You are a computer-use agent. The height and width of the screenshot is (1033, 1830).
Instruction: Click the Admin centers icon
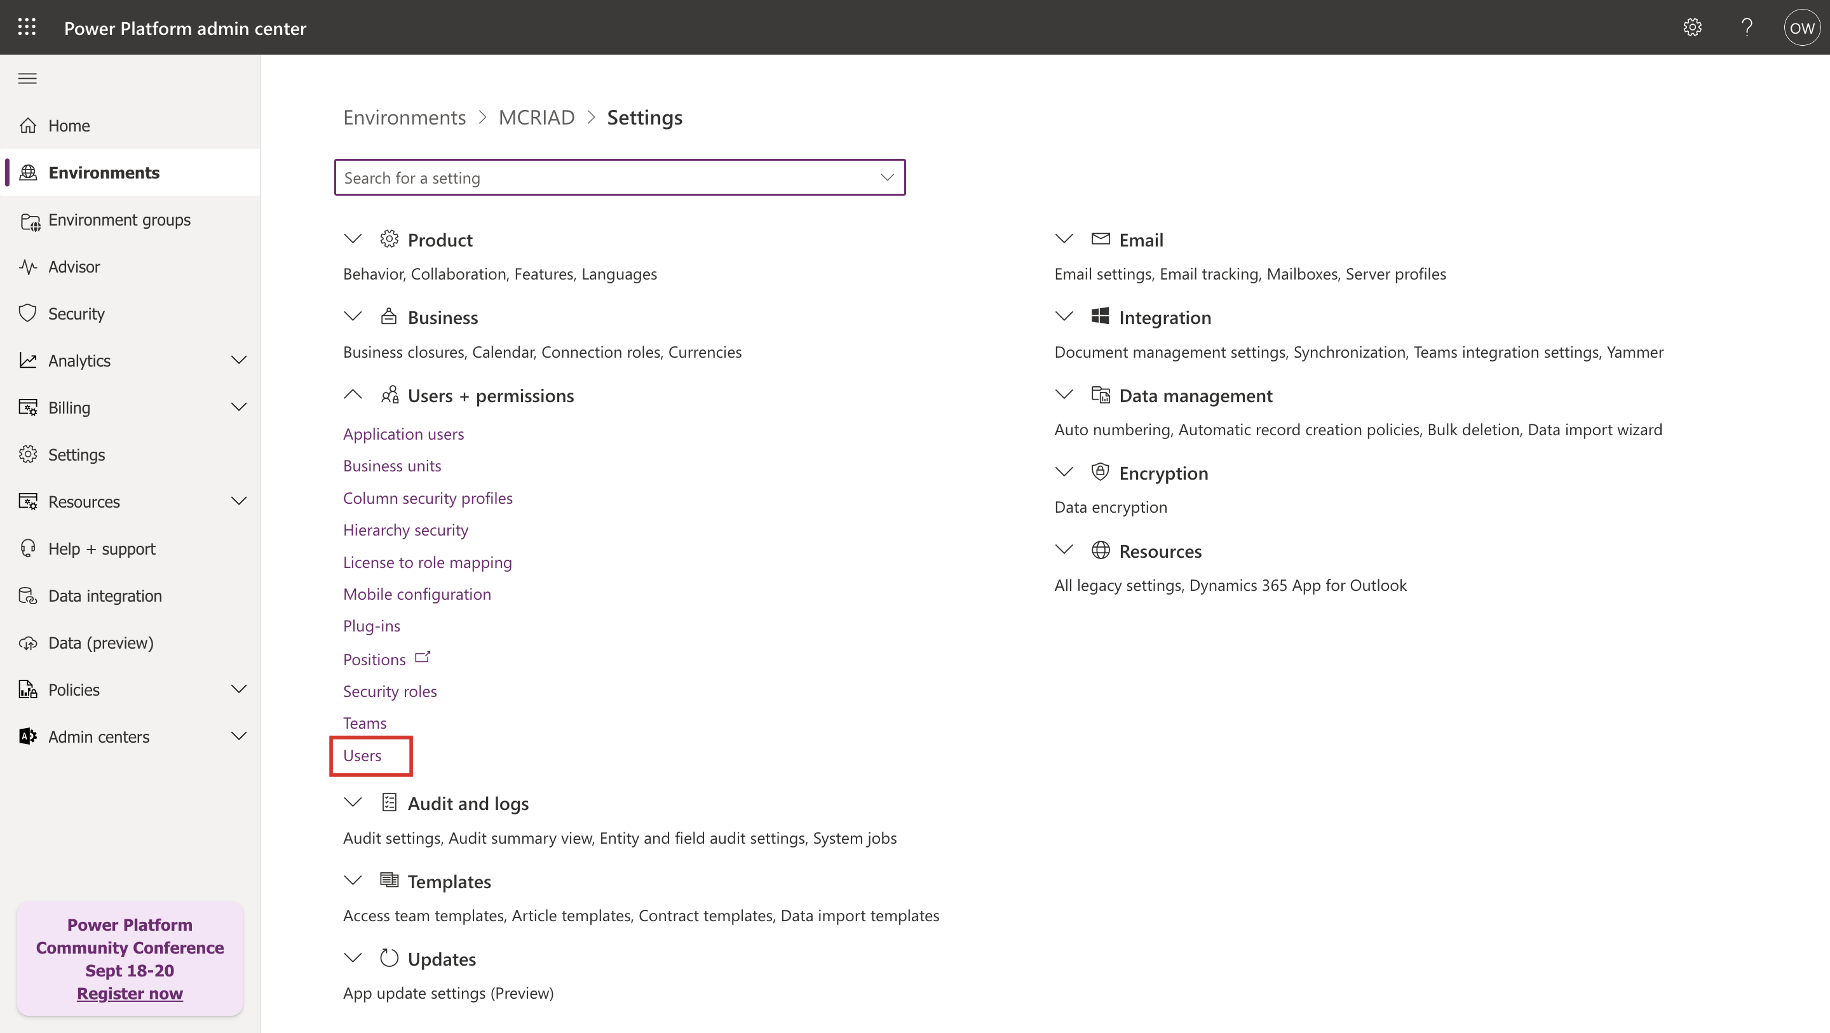[x=28, y=736]
